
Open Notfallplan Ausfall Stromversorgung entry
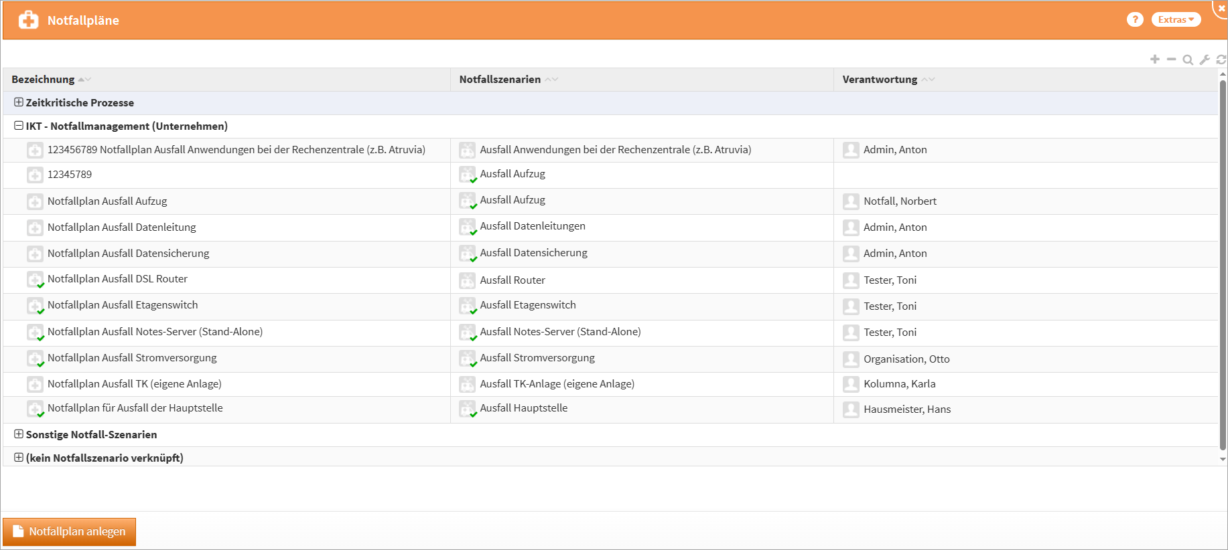pos(132,358)
